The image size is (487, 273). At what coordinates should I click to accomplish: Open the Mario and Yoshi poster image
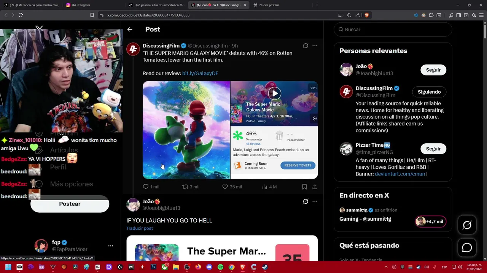186,130
